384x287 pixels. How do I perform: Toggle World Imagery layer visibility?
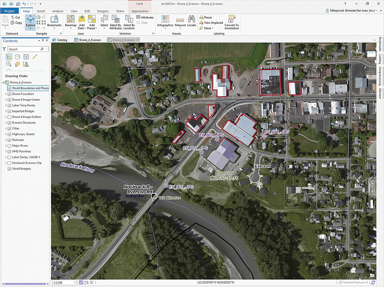coord(9,169)
